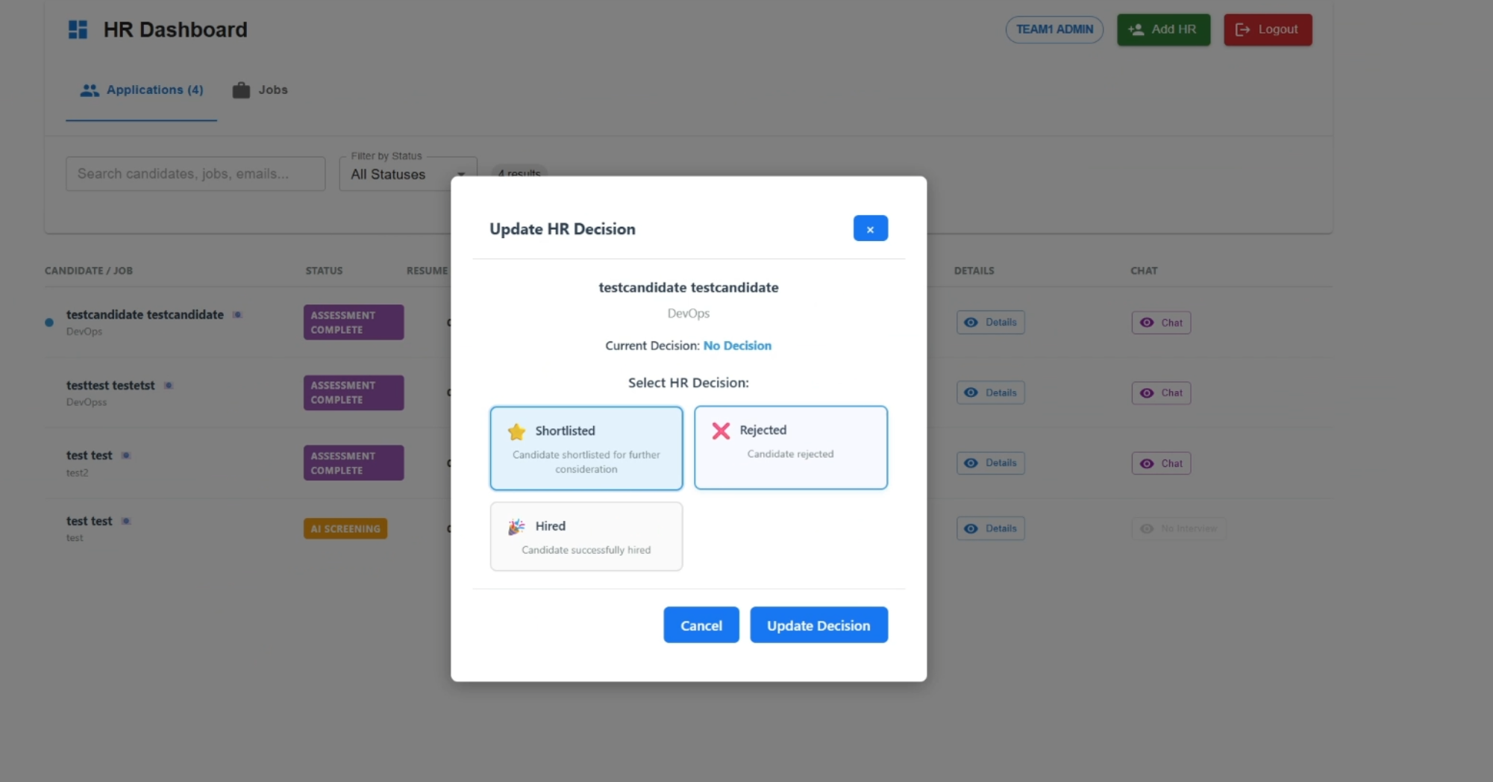
Task: Switch to the Jobs tab
Action: (x=260, y=90)
